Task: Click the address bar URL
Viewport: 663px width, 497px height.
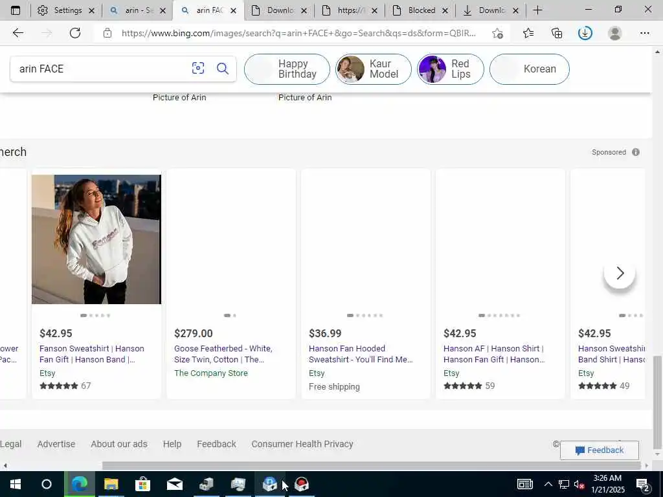Action: point(298,33)
